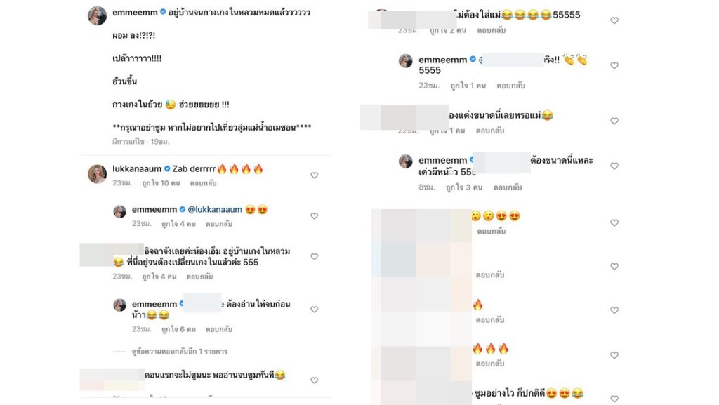Open emmeemm username on the caption

pyautogui.click(x=135, y=13)
